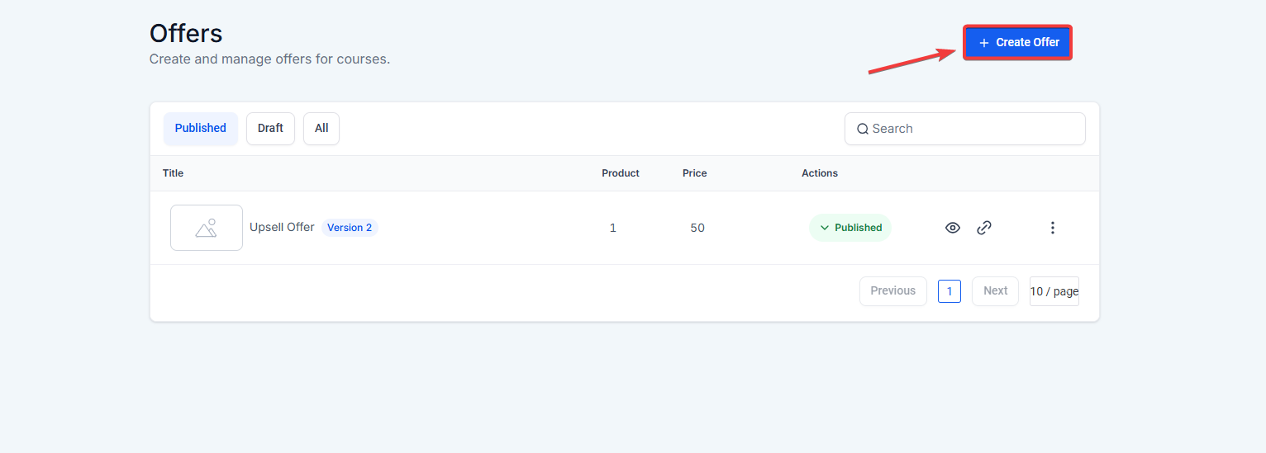This screenshot has width=1266, height=453.
Task: Copy the Upsell Offer link via chain icon
Action: point(984,228)
